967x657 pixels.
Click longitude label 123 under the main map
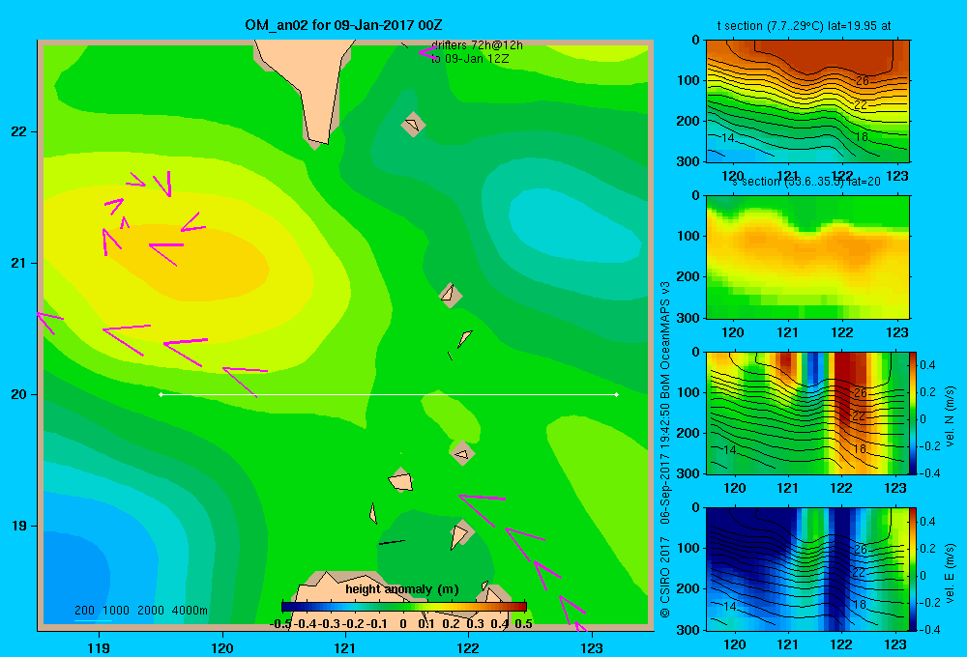coord(592,647)
